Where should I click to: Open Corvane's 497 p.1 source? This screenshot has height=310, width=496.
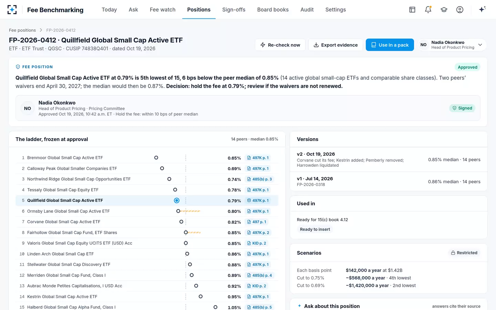click(x=257, y=222)
